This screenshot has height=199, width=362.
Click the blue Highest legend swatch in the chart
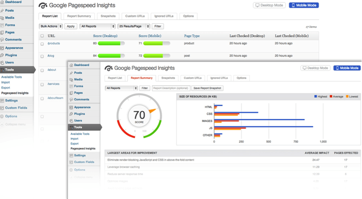point(316,97)
